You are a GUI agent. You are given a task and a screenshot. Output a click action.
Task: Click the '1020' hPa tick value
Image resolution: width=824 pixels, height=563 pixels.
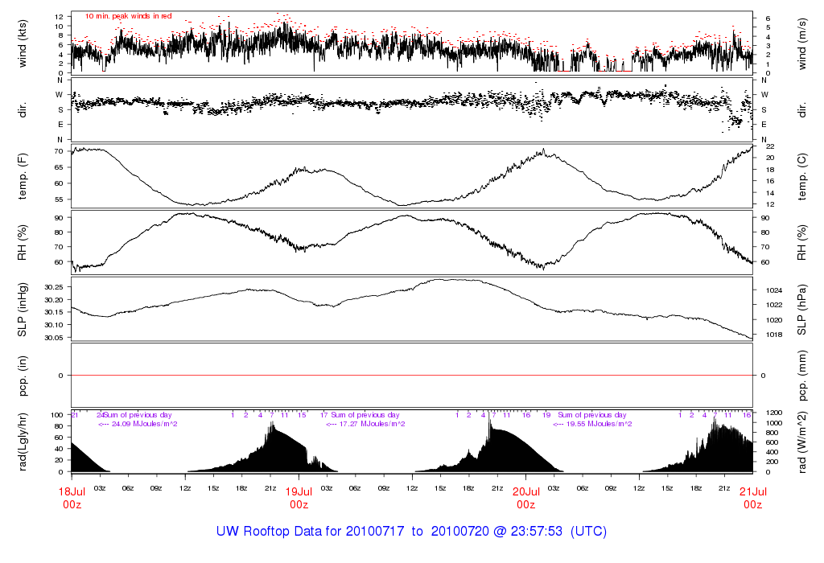(774, 320)
